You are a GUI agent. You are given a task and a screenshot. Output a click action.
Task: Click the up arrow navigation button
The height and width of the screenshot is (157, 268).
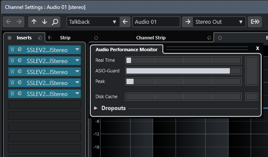point(34,22)
